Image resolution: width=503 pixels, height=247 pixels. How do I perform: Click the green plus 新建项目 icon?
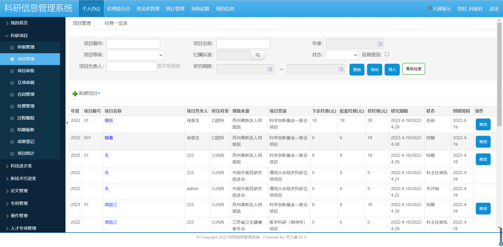click(75, 94)
